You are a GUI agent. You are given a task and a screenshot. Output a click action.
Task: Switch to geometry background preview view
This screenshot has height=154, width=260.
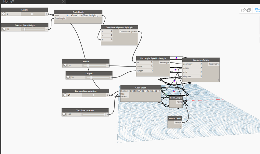246,10
